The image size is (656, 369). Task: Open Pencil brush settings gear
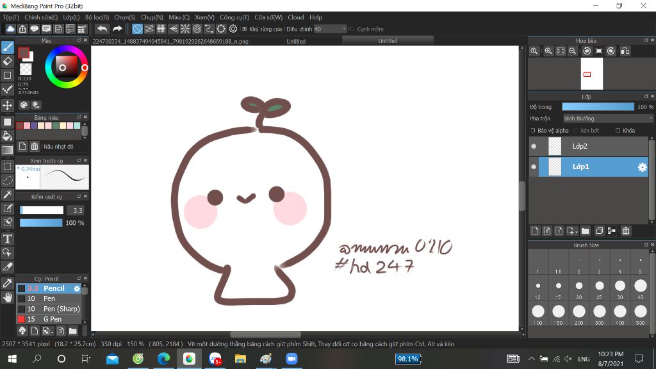pos(77,288)
